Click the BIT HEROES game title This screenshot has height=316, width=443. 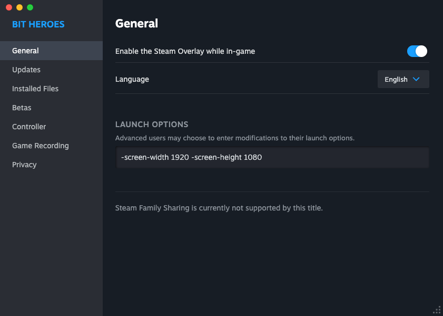point(38,24)
